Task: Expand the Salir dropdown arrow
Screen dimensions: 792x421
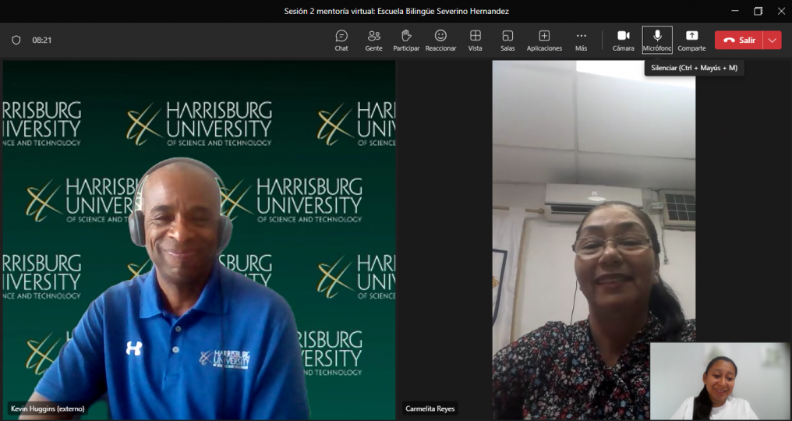Action: tap(773, 40)
